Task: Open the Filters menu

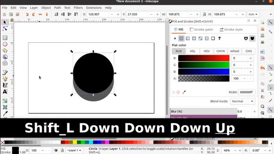Action: [78, 8]
